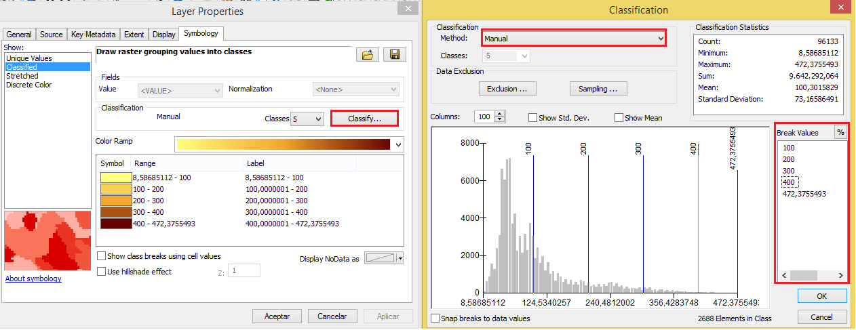
Task: Click the percent button beside Break Values
Action: (x=840, y=133)
